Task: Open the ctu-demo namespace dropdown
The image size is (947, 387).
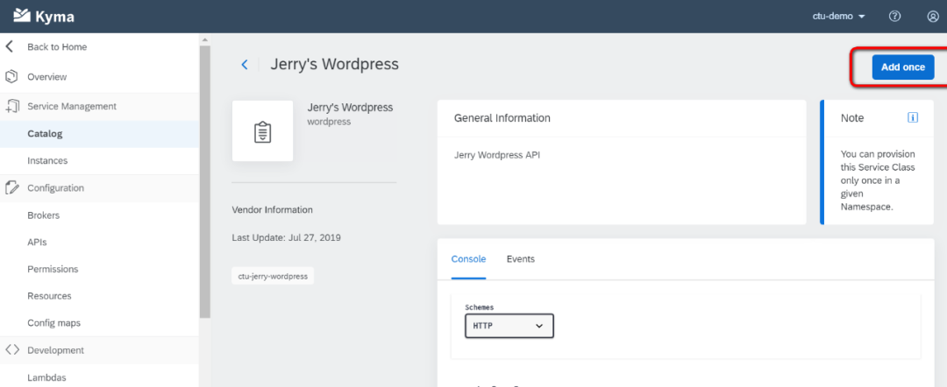Action: coord(838,17)
